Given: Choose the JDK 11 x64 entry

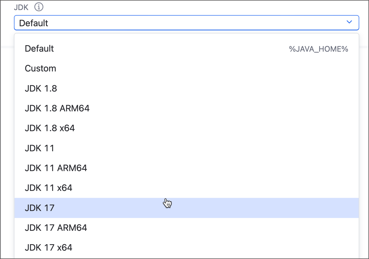Looking at the screenshot, I should [x=186, y=188].
